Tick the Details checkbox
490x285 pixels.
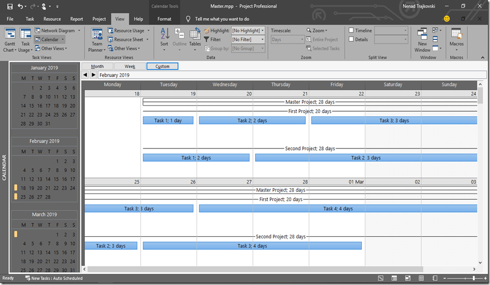[x=352, y=39]
